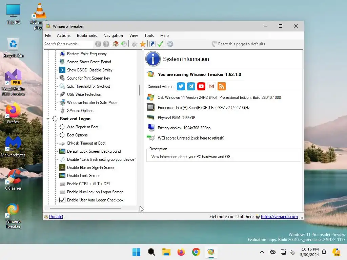The width and height of the screenshot is (347, 260).
Task: Open CCleaner desktop shortcut
Action: 13,179
